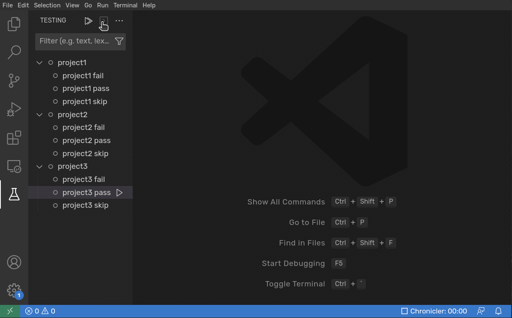Open the Terminal menu
The width and height of the screenshot is (512, 318).
[x=125, y=5]
